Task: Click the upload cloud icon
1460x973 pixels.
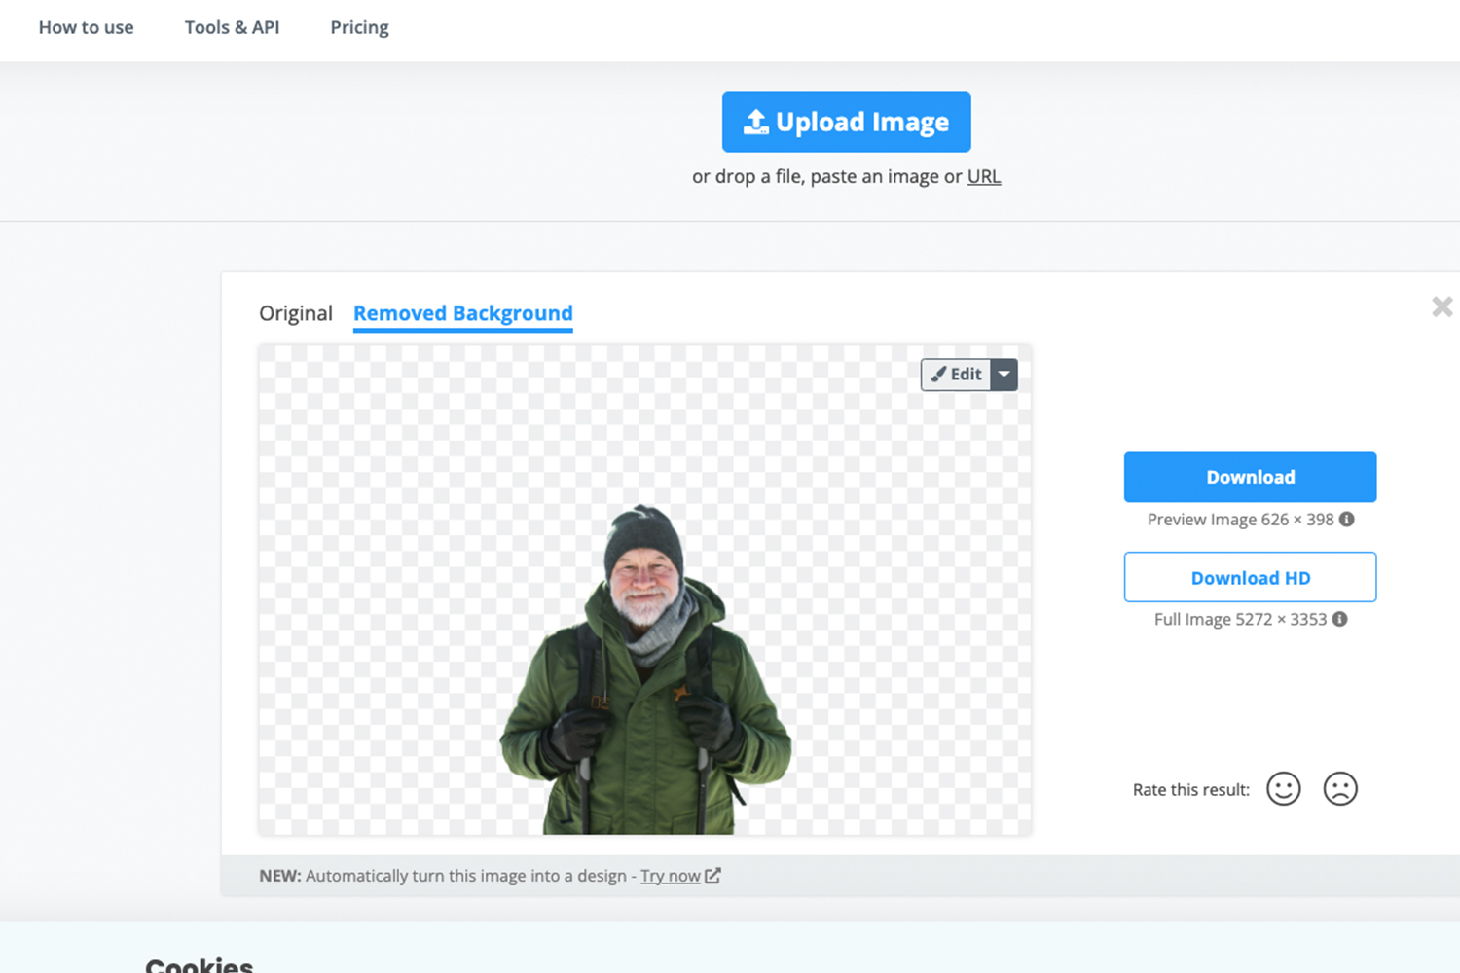Action: 755,121
